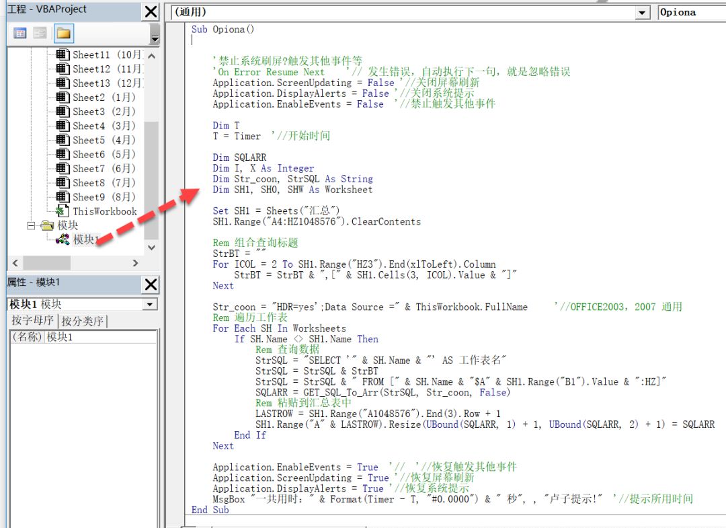Select the (名称) property name cell
The width and height of the screenshot is (726, 528).
pos(28,337)
